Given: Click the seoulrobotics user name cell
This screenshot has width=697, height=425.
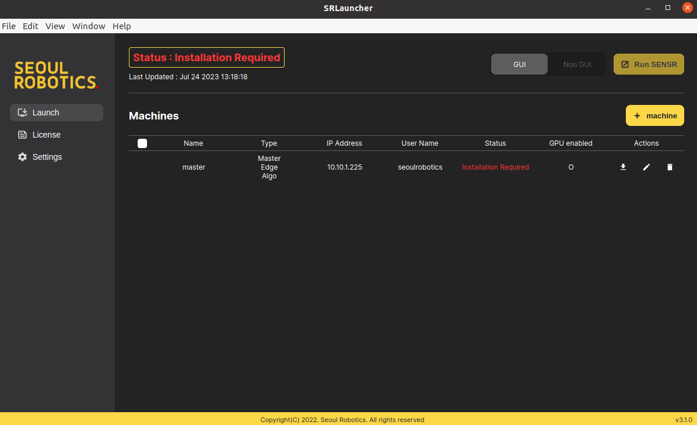Looking at the screenshot, I should [x=420, y=167].
